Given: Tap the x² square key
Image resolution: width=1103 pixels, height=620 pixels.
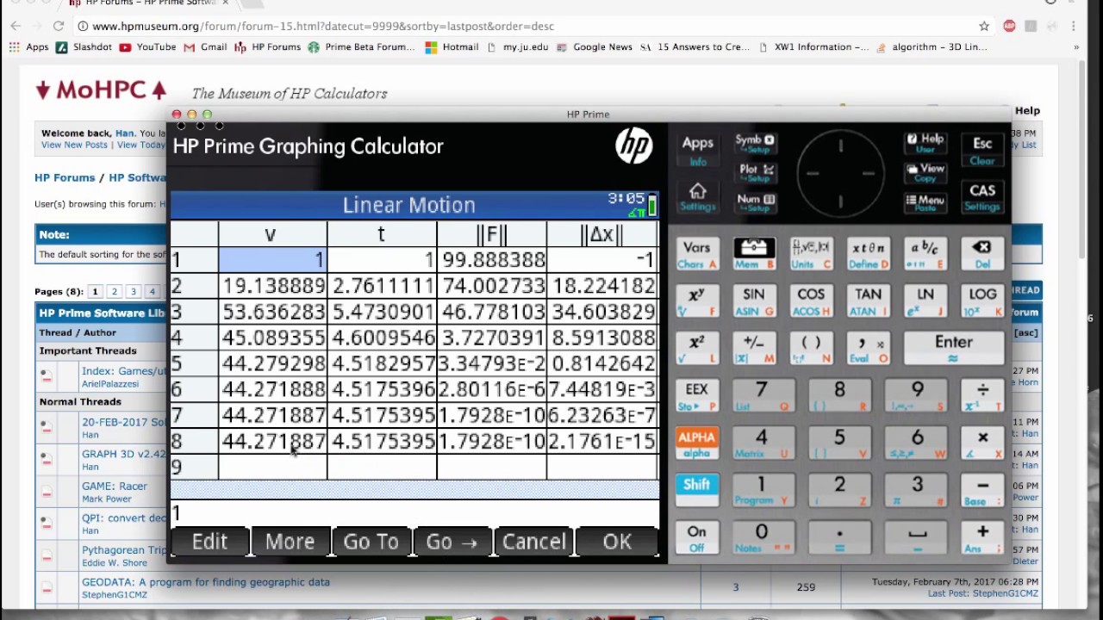Looking at the screenshot, I should [696, 349].
